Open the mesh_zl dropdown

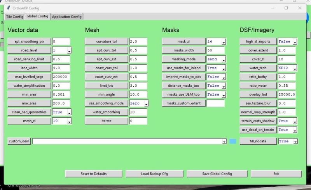pyautogui.click(x=69, y=122)
